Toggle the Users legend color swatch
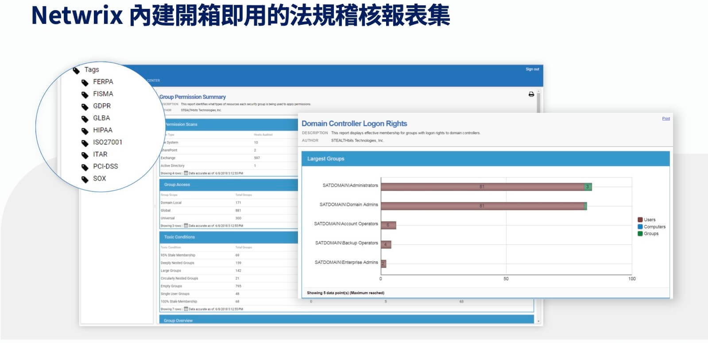This screenshot has width=708, height=343. (x=640, y=220)
